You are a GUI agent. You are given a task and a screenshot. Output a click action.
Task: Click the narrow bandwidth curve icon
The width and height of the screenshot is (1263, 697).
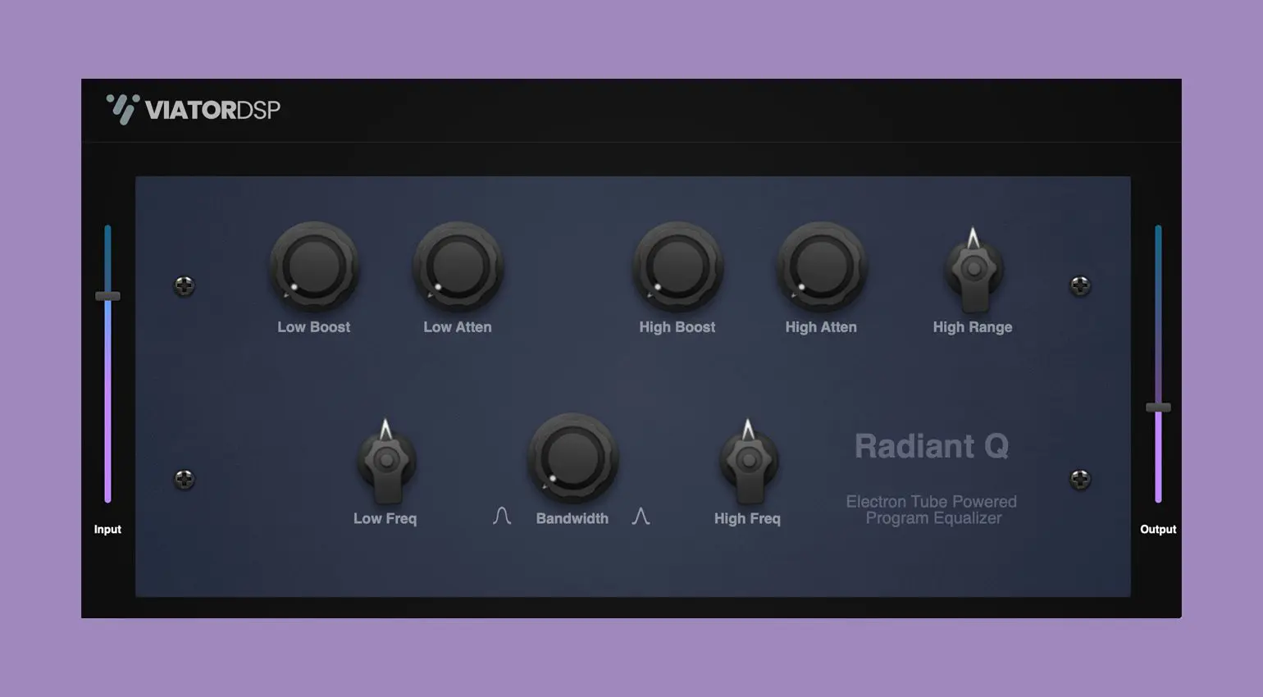(641, 516)
